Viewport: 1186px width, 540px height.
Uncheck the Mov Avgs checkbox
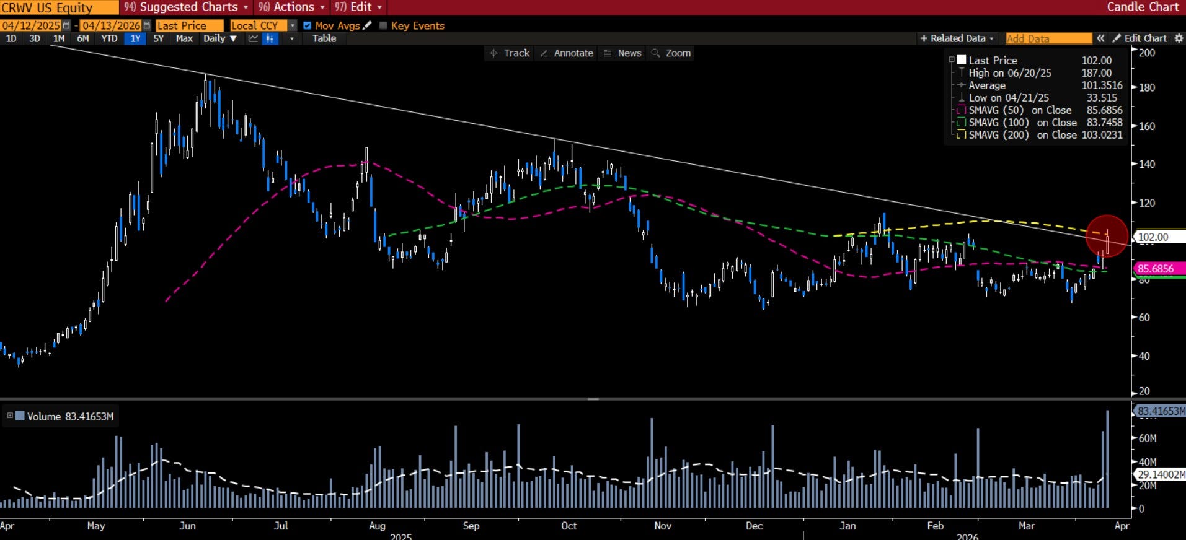[x=308, y=25]
